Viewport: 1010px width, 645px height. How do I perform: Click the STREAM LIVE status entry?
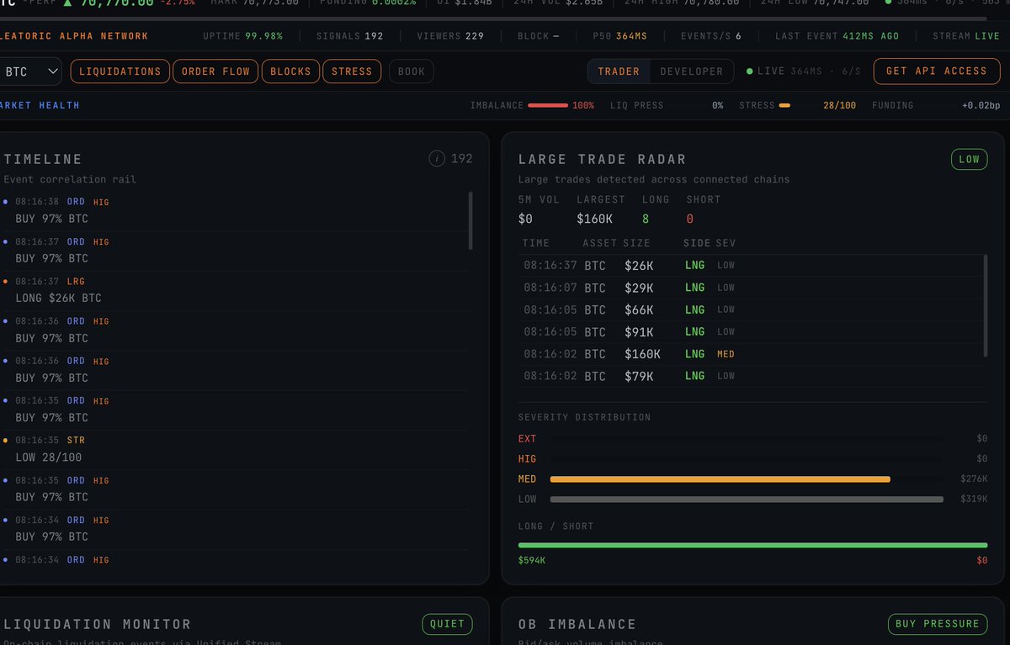pos(966,36)
